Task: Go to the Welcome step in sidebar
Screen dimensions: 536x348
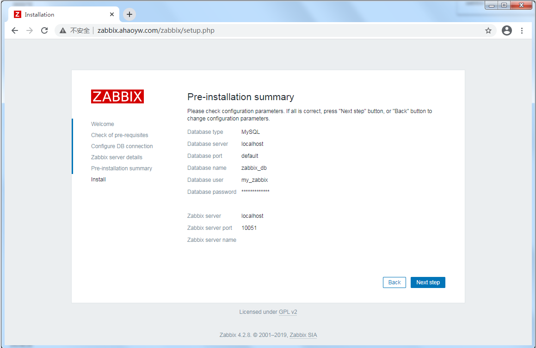Action: (x=102, y=124)
